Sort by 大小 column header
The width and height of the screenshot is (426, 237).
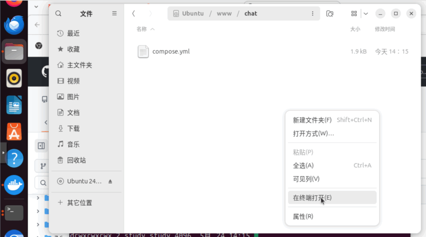click(x=355, y=29)
